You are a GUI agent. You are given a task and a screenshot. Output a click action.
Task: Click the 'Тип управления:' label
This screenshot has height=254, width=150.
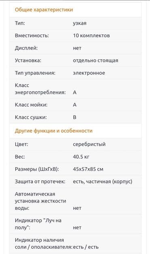(x=35, y=73)
